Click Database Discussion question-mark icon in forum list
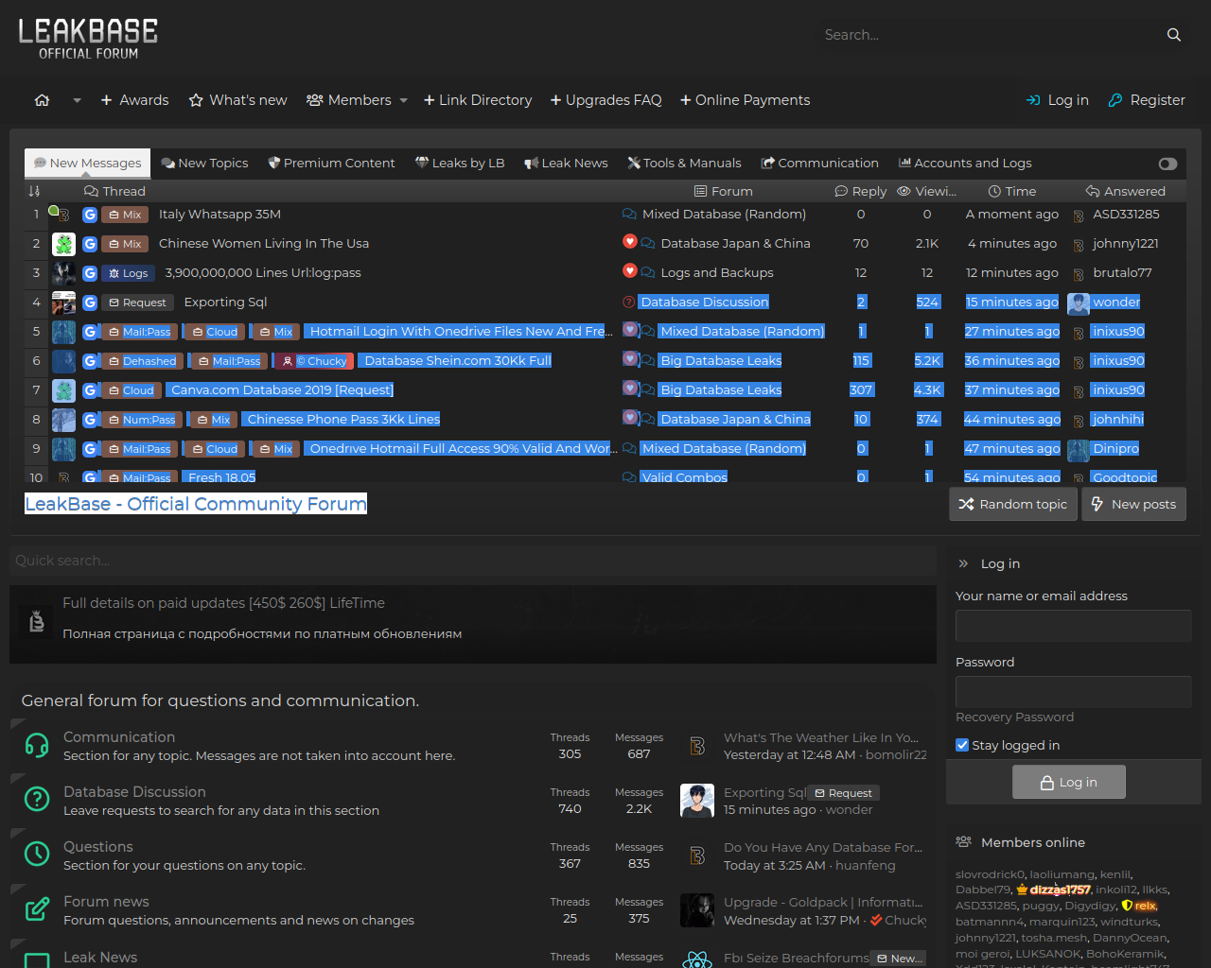 [x=37, y=800]
